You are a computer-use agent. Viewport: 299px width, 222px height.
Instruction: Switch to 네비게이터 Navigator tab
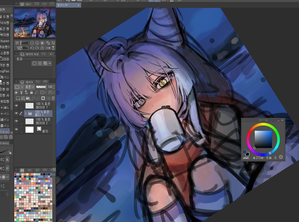pyautogui.click(x=25, y=4)
